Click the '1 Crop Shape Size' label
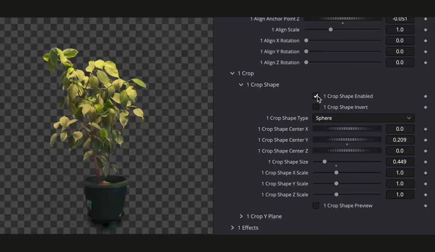435x252 pixels. tap(288, 162)
